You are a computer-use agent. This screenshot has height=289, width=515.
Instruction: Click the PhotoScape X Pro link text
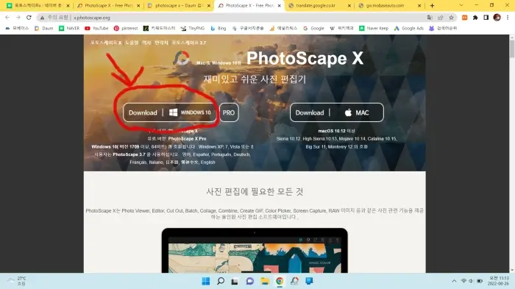[187, 138]
